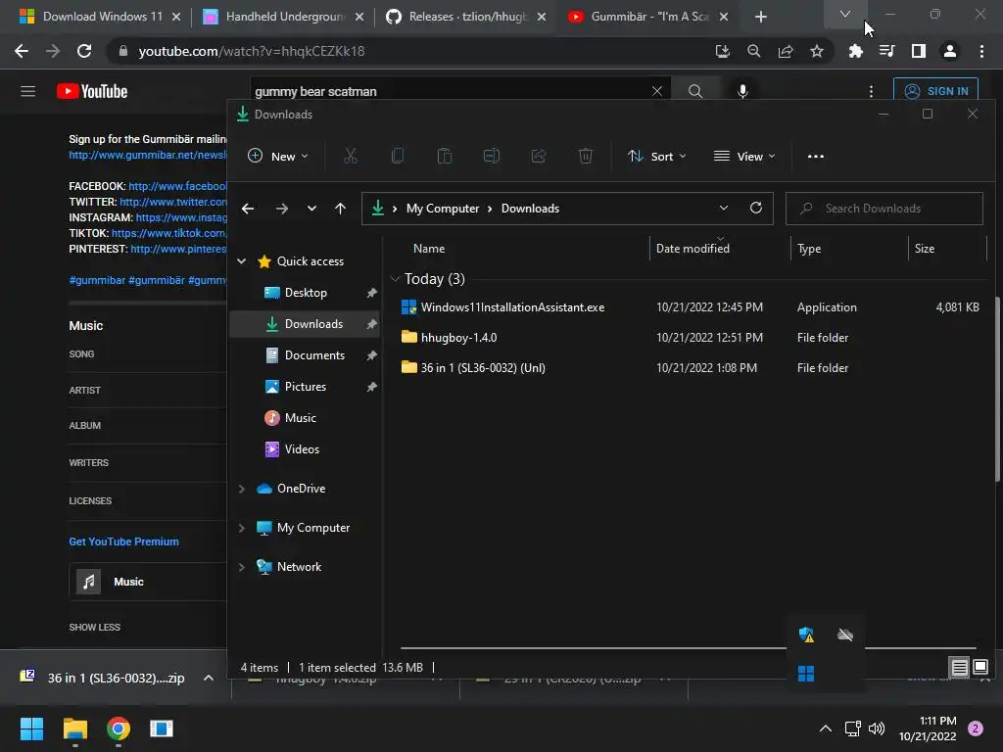Select the hhugboy-1.4.0 folder
The height and width of the screenshot is (752, 1003).
pyautogui.click(x=690, y=338)
